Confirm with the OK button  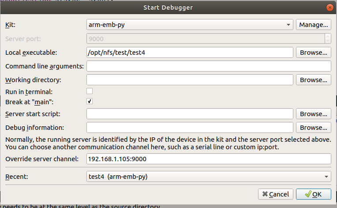pos(313,194)
